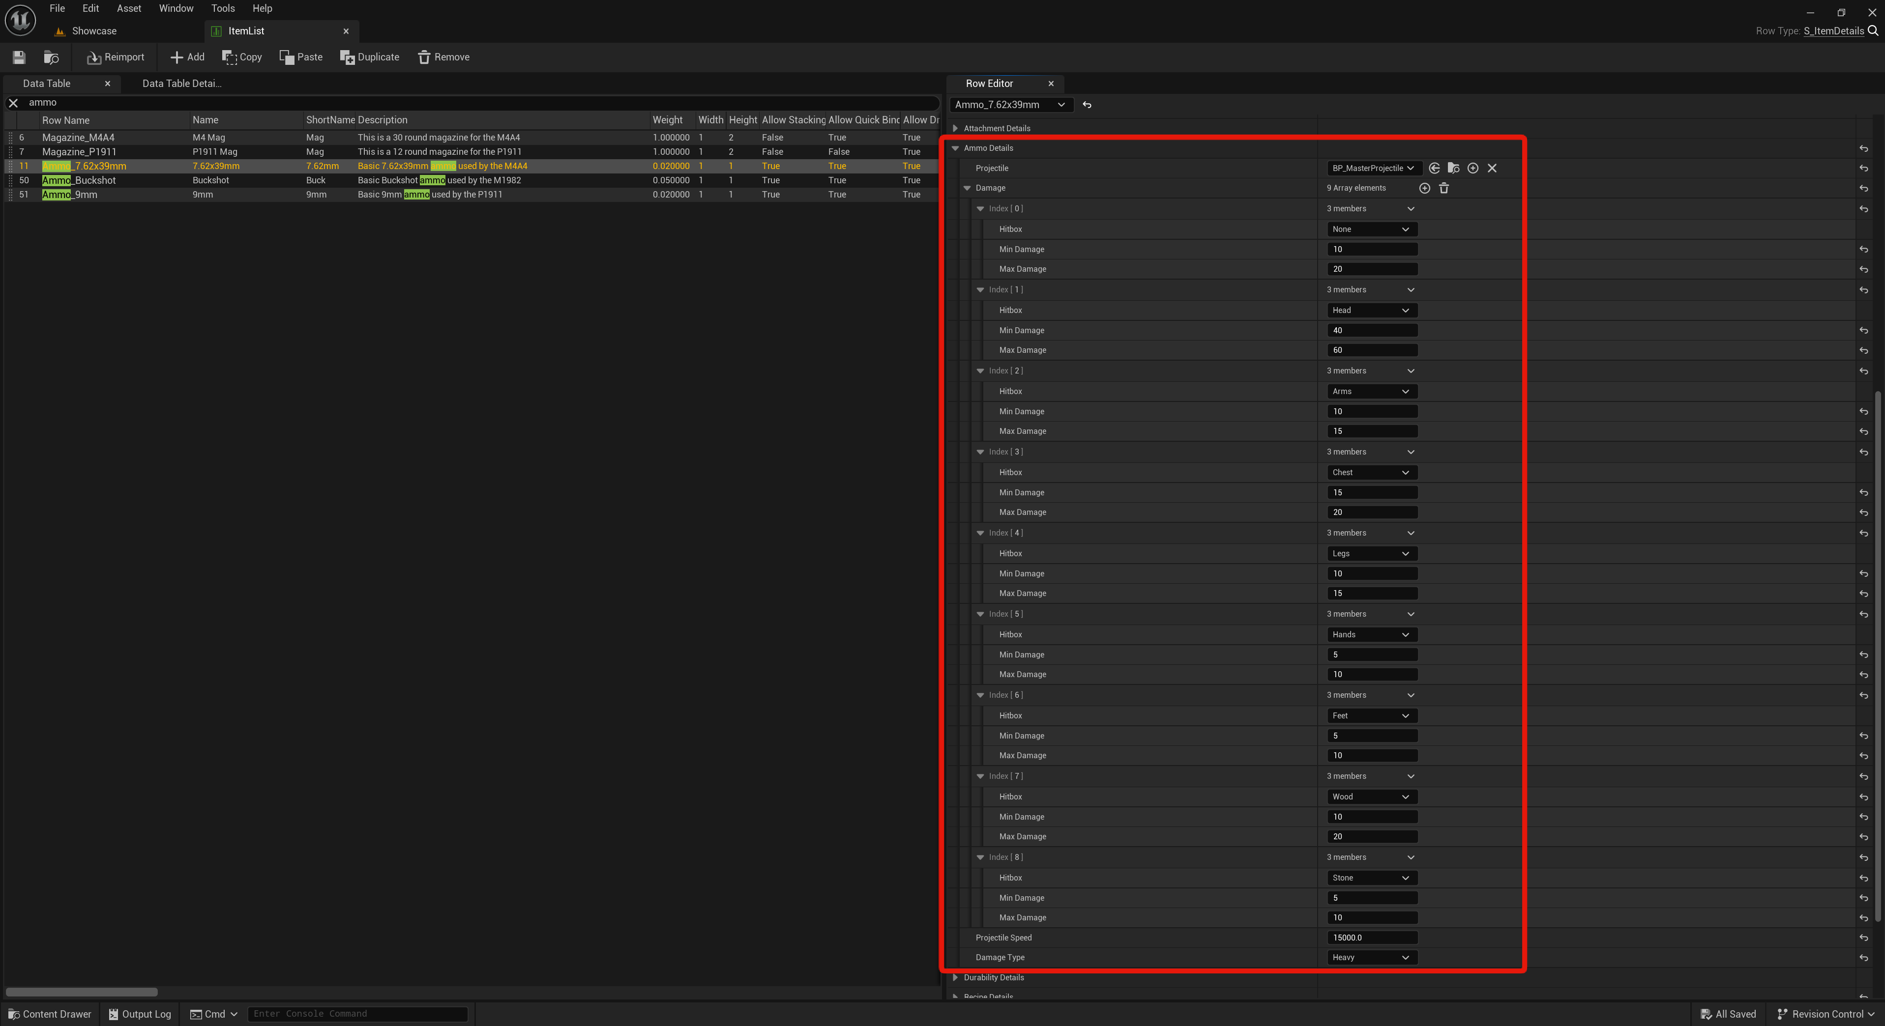Open the Hitbox dropdown showing Head
Screen dimensions: 1885x1026
(1371, 310)
